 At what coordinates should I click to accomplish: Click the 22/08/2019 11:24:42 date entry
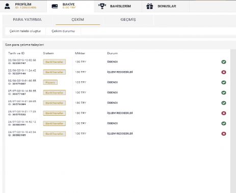coord(22,71)
